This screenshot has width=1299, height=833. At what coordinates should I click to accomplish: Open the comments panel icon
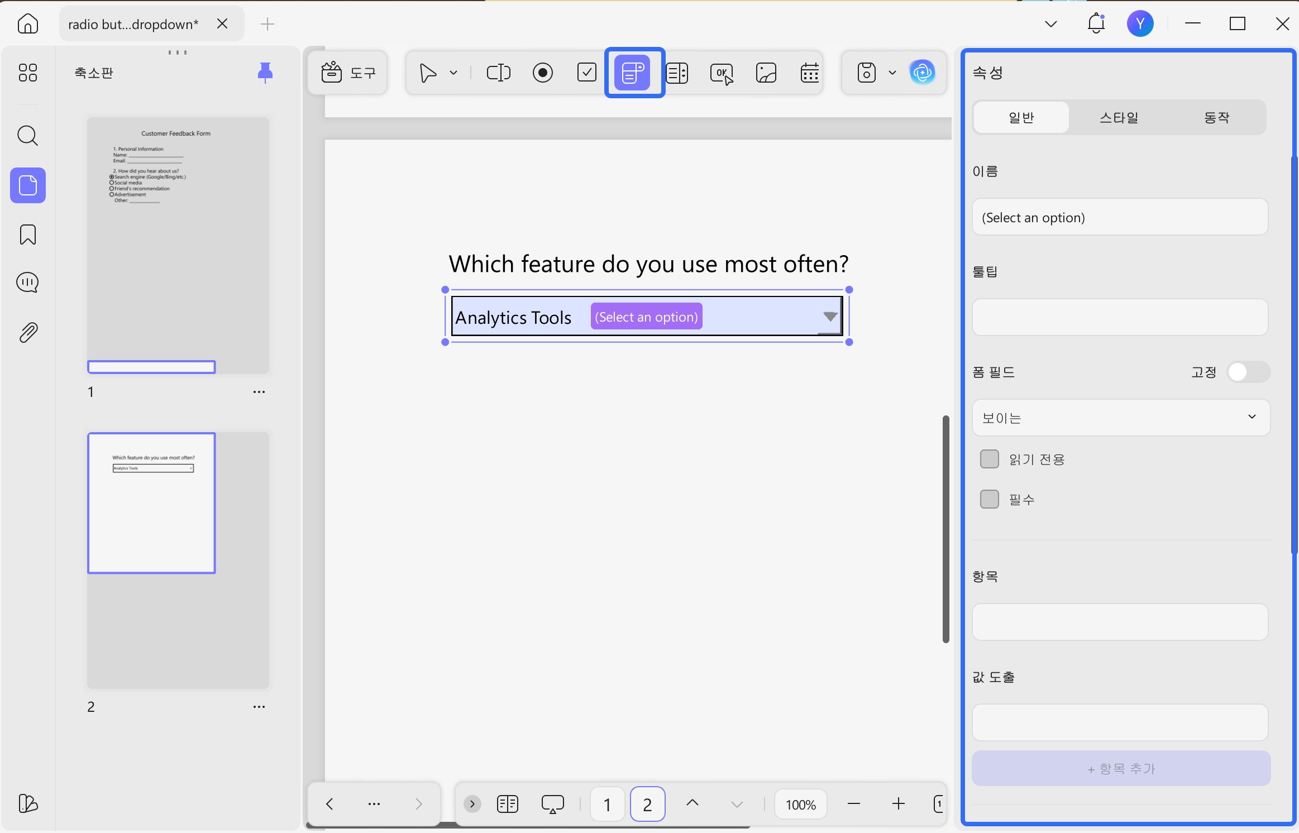coord(27,283)
